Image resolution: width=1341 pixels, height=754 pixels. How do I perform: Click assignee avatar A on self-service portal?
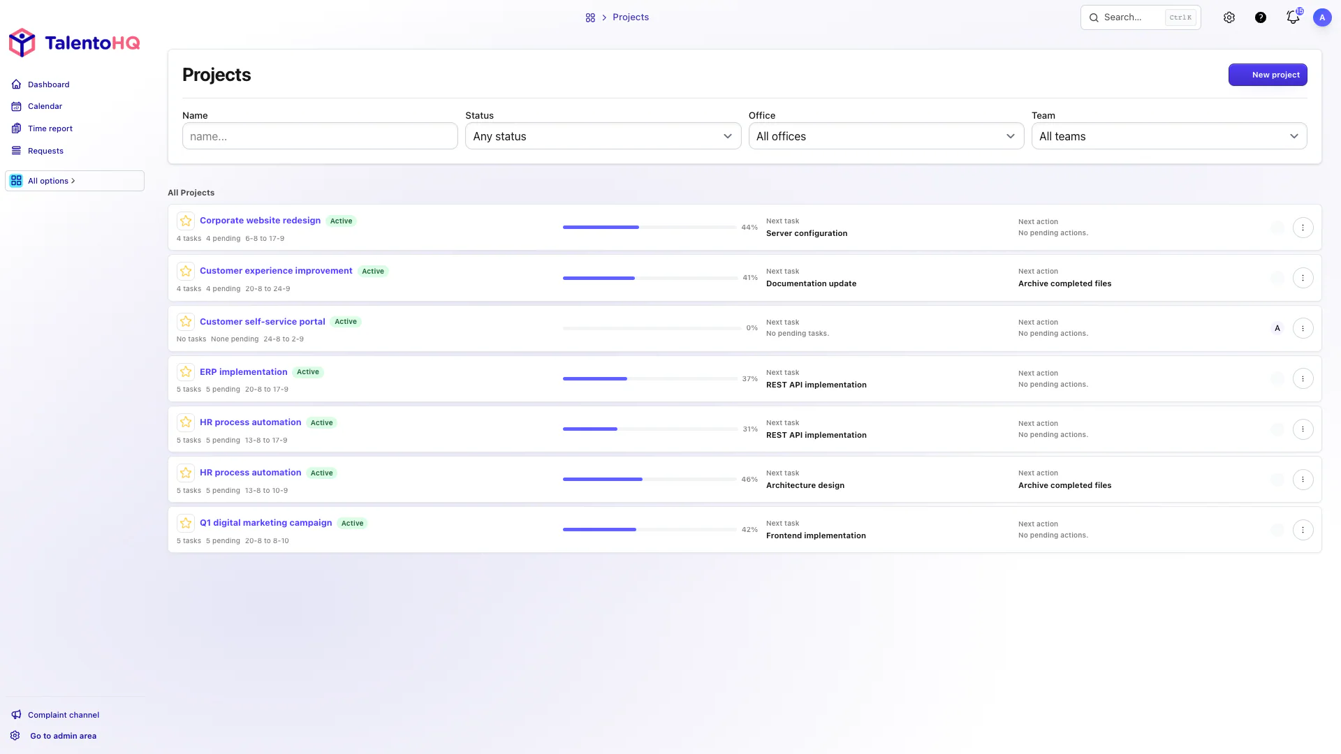point(1277,328)
